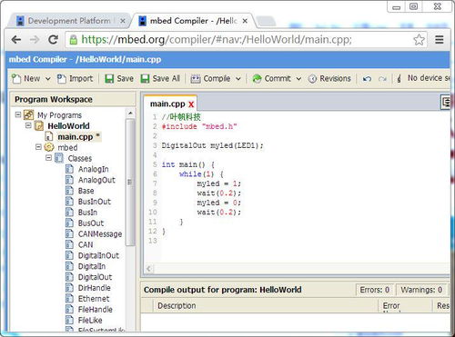
Task: Close the main.cpp editor tab
Action: tap(191, 104)
